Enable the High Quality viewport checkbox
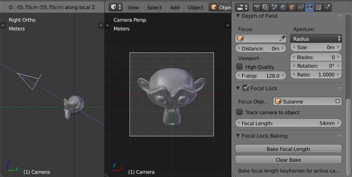This screenshot has width=352, height=177. (x=240, y=66)
